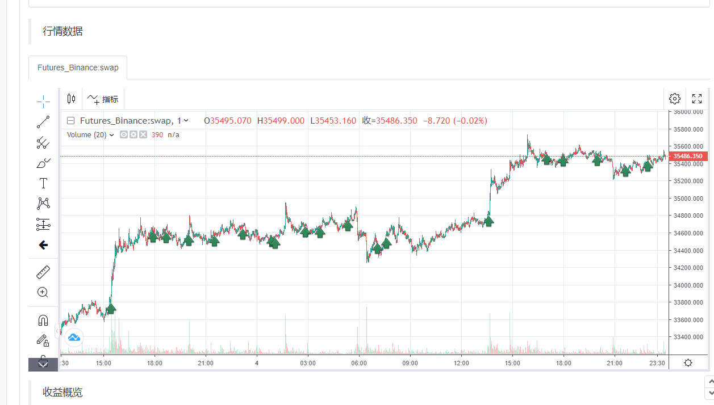Select the text annotation tool
The image size is (714, 405).
point(43,183)
